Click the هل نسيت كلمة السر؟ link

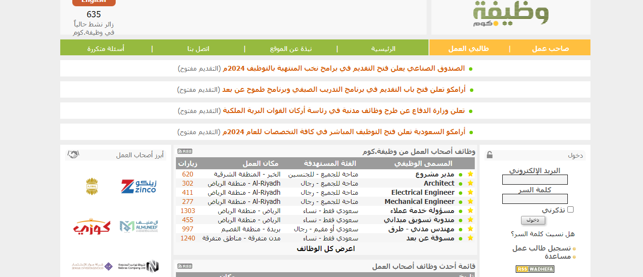point(543,234)
